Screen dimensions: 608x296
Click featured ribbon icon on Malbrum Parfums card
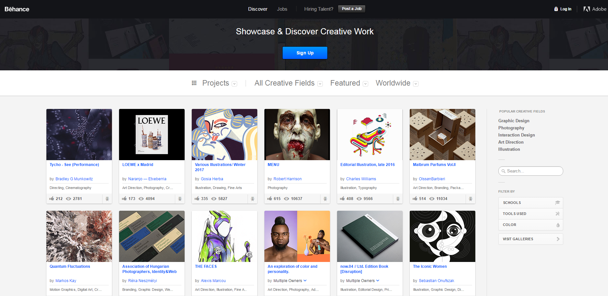click(x=470, y=199)
